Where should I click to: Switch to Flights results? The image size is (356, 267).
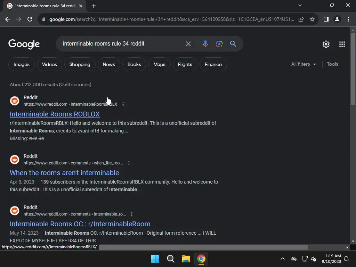coord(185,64)
